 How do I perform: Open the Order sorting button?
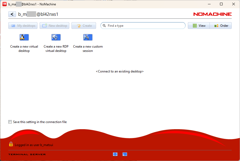pos(221,26)
